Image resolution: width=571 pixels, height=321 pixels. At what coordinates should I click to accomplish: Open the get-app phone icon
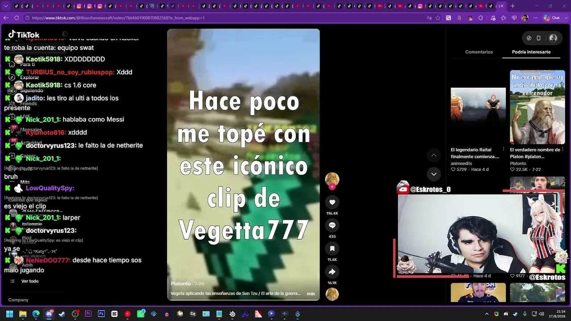[x=538, y=38]
